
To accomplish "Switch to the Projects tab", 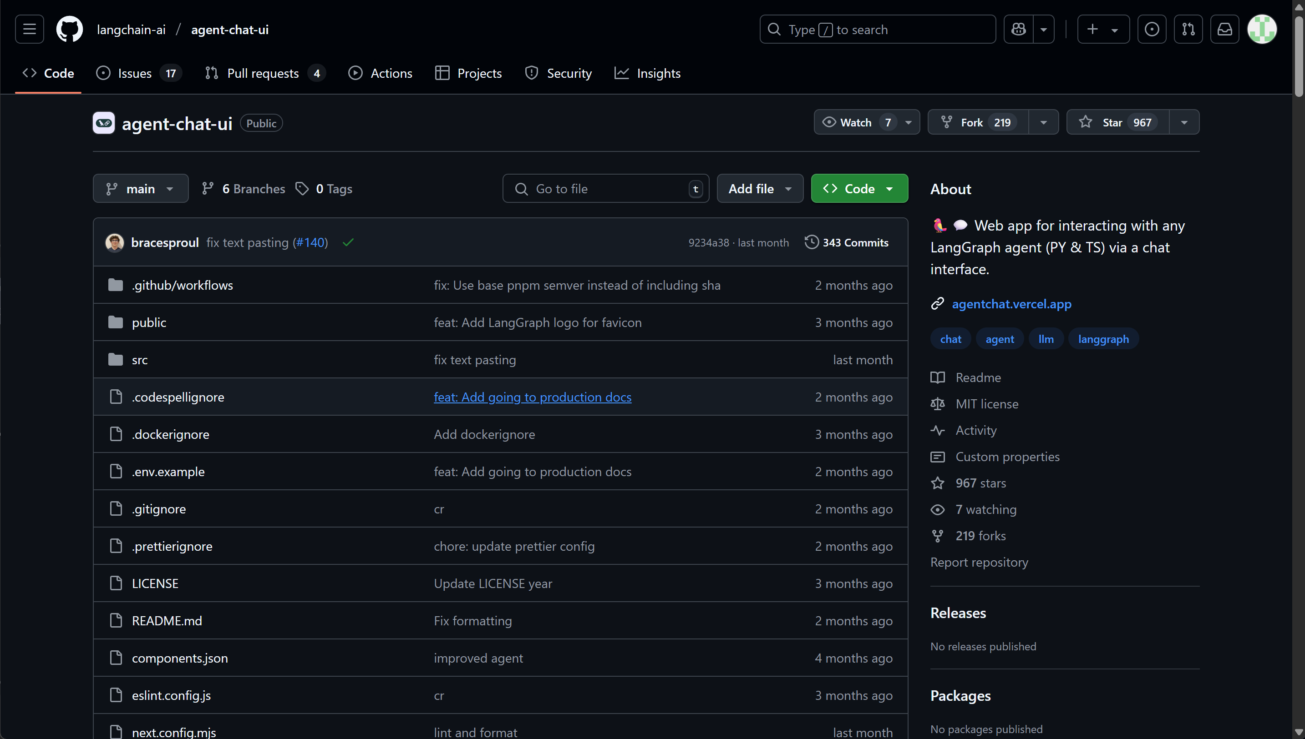I will pos(468,73).
